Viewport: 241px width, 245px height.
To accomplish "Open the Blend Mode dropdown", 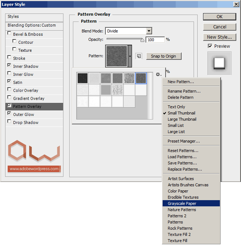I will tap(149, 31).
